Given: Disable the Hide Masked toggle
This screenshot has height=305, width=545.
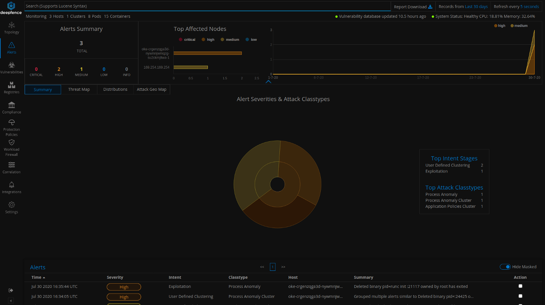Looking at the screenshot, I should coord(505,267).
